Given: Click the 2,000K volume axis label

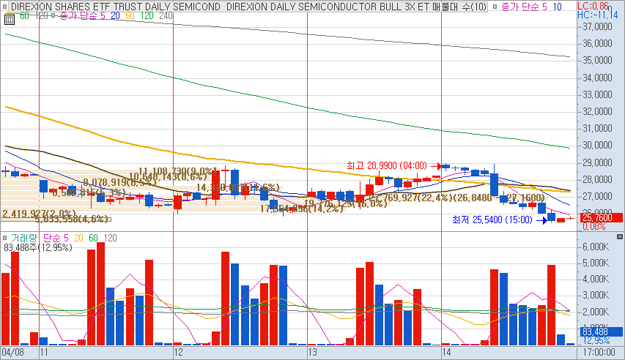Looking at the screenshot, I should pyautogui.click(x=596, y=312).
